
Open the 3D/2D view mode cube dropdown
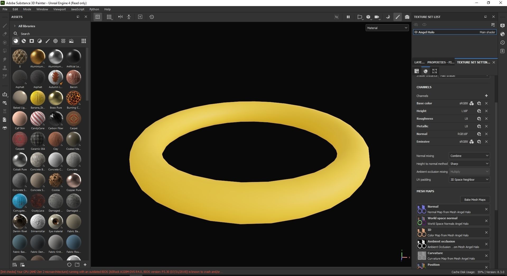coord(369,17)
